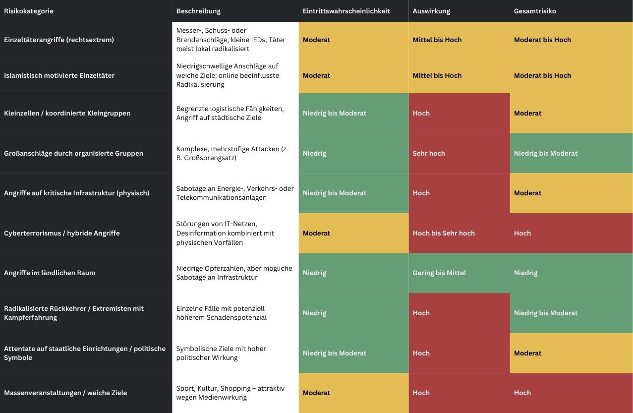The image size is (633, 413).
Task: Click the Islamistisch motivierte Einzeltäter cell
Action: (59, 75)
